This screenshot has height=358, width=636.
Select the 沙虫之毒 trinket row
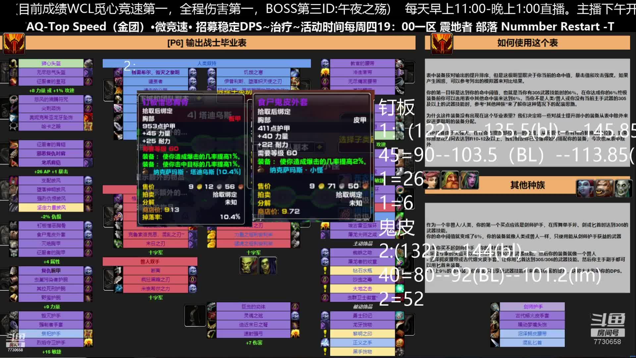[362, 279]
